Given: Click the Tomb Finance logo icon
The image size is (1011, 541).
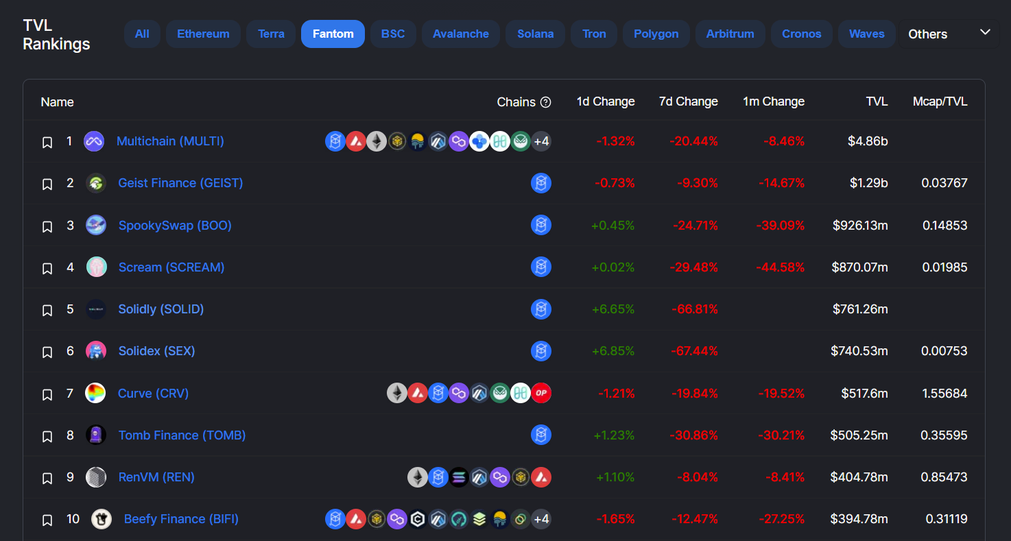Looking at the screenshot, I should point(96,435).
